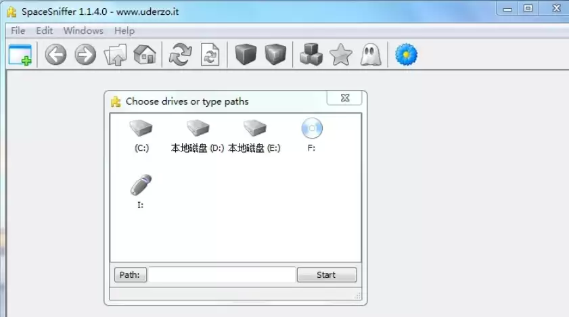Viewport: 569px width, 317px height.
Task: Click the second faceted cube icon
Action: pos(275,54)
